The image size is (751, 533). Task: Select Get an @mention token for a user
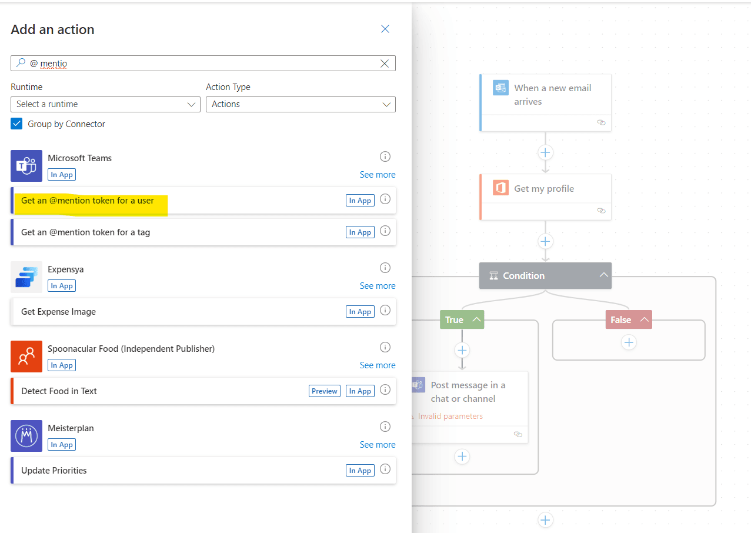88,201
